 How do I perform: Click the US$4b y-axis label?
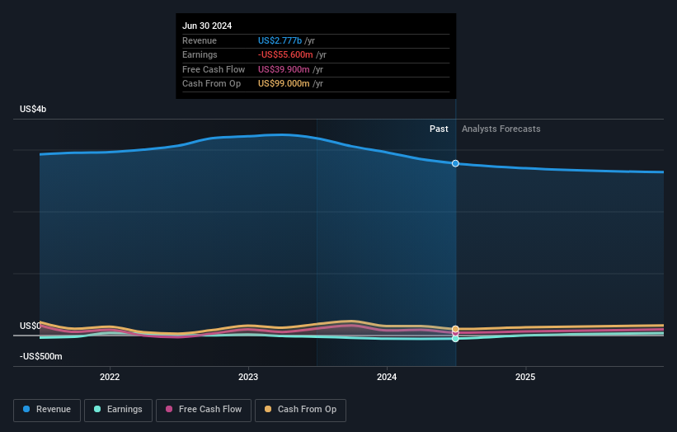click(x=33, y=109)
